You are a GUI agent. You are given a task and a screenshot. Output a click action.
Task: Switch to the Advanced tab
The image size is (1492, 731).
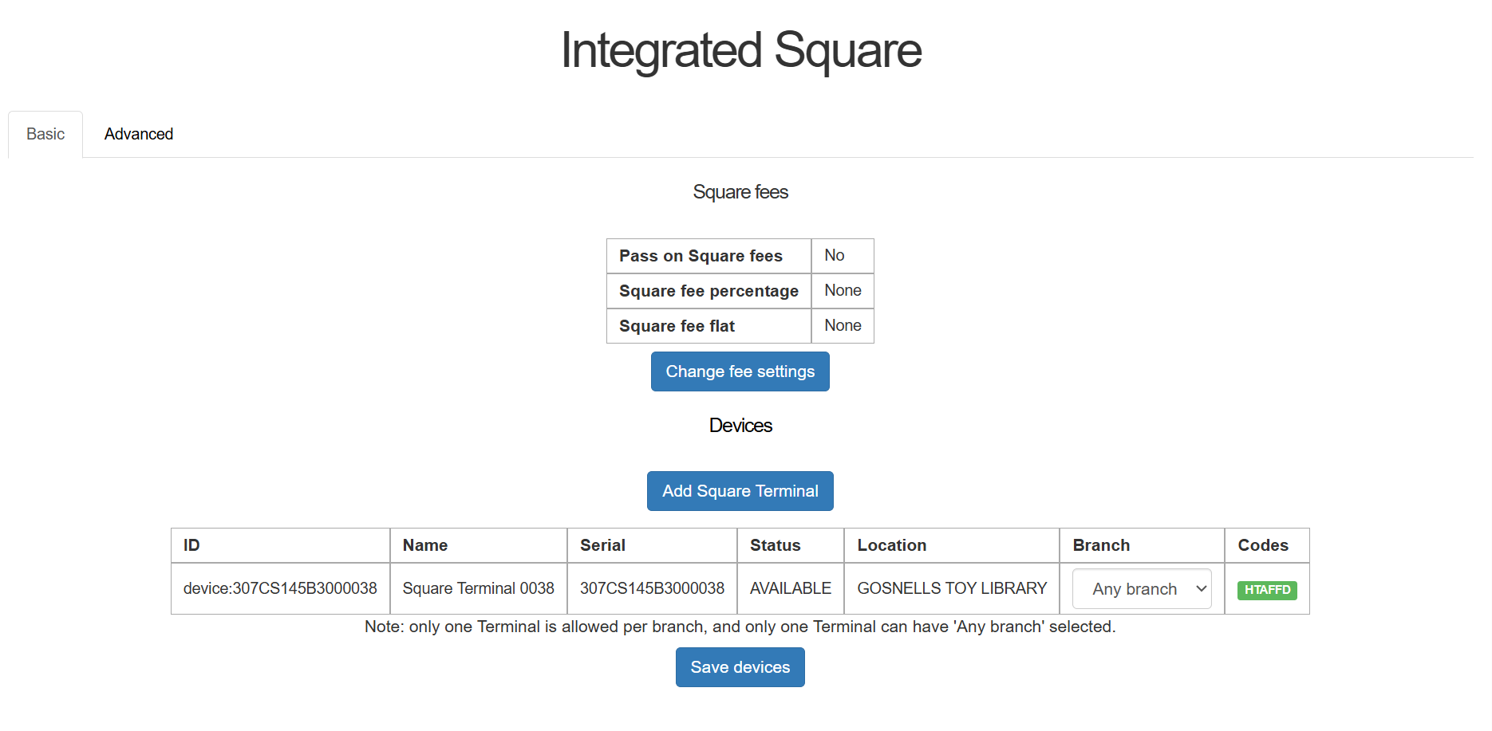pos(139,134)
